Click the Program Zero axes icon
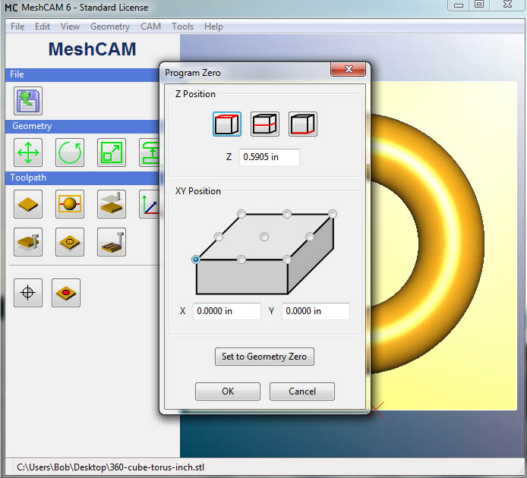 click(150, 204)
